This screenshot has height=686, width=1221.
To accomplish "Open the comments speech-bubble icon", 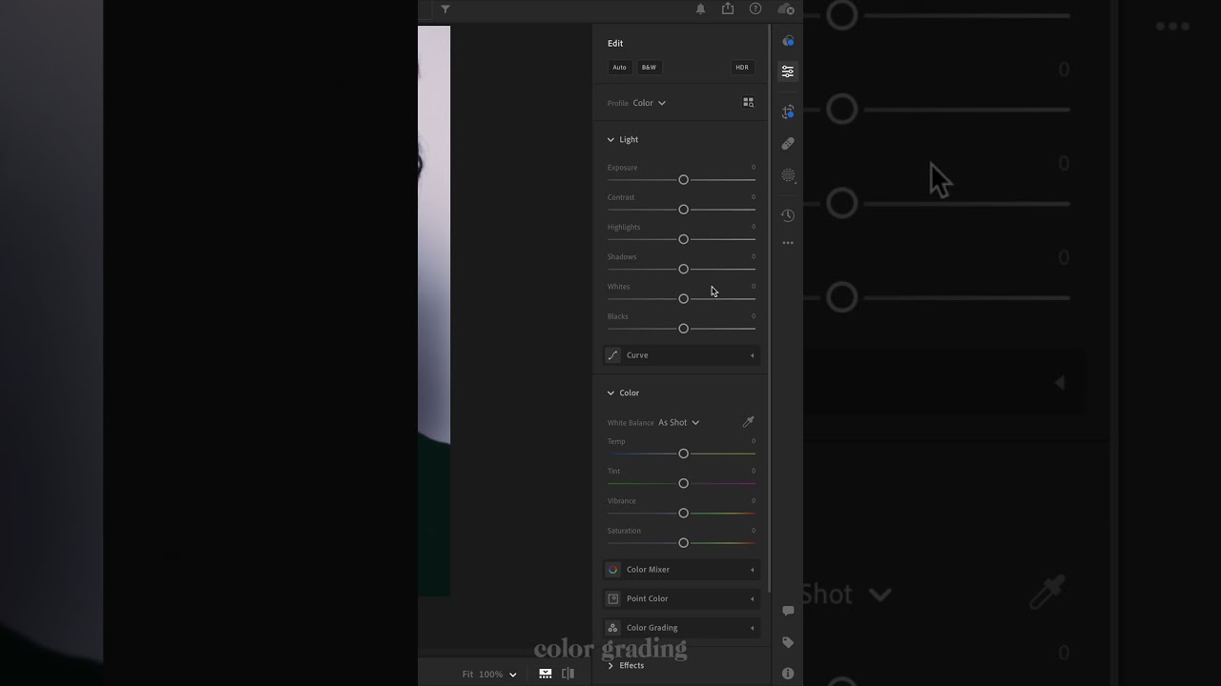I will pos(788,611).
